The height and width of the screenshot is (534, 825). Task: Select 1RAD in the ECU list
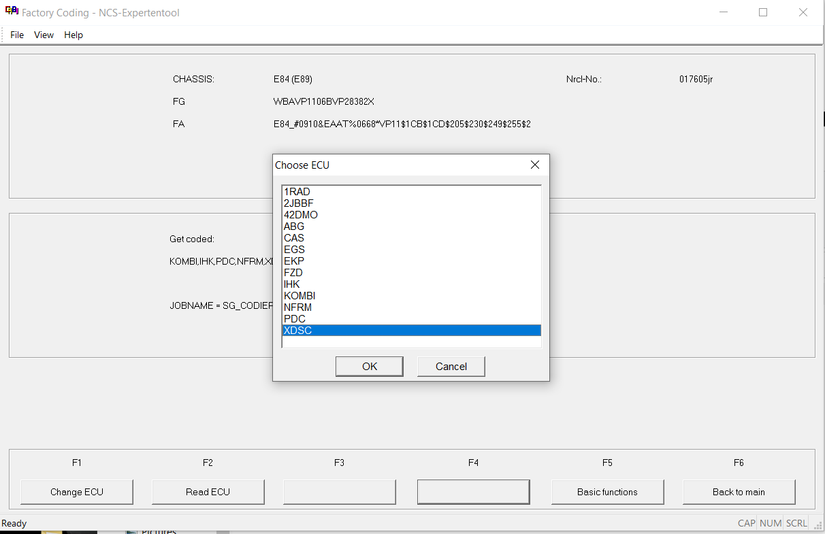[x=411, y=192]
